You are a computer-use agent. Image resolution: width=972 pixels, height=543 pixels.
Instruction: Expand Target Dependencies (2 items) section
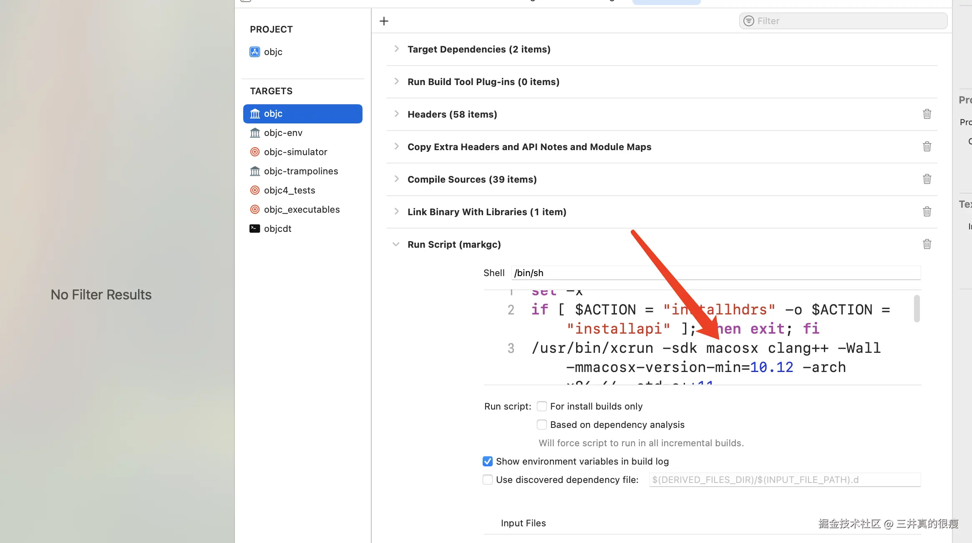point(396,49)
